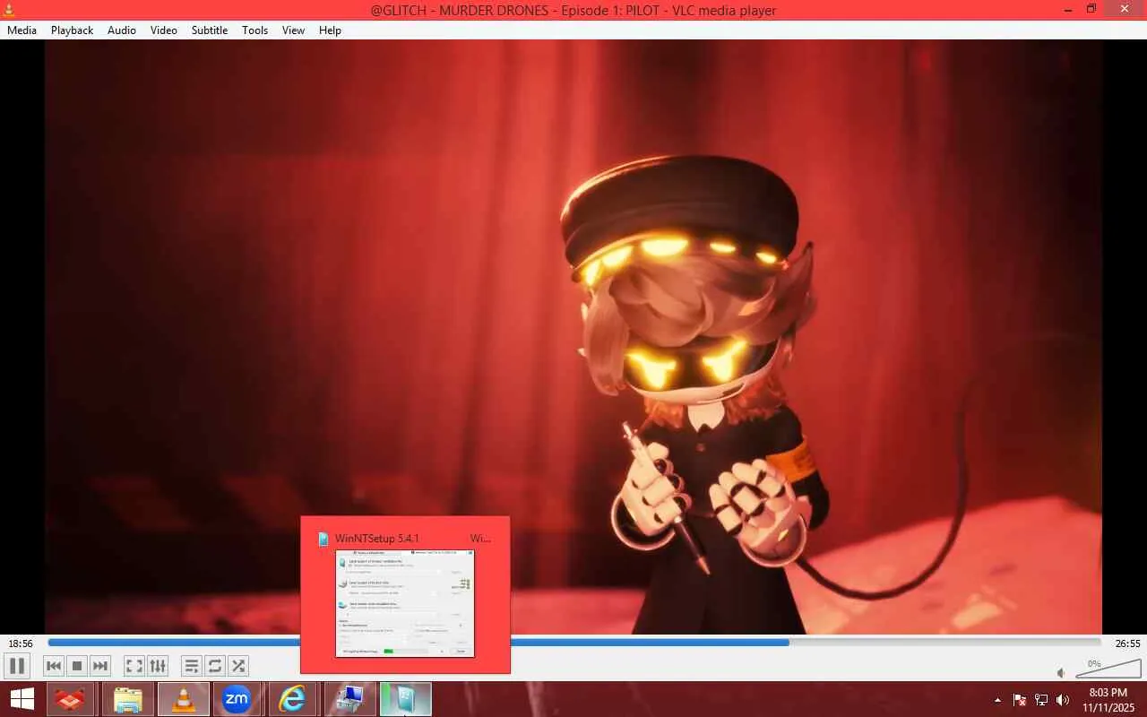
Task: Open the Help menu
Action: (330, 30)
